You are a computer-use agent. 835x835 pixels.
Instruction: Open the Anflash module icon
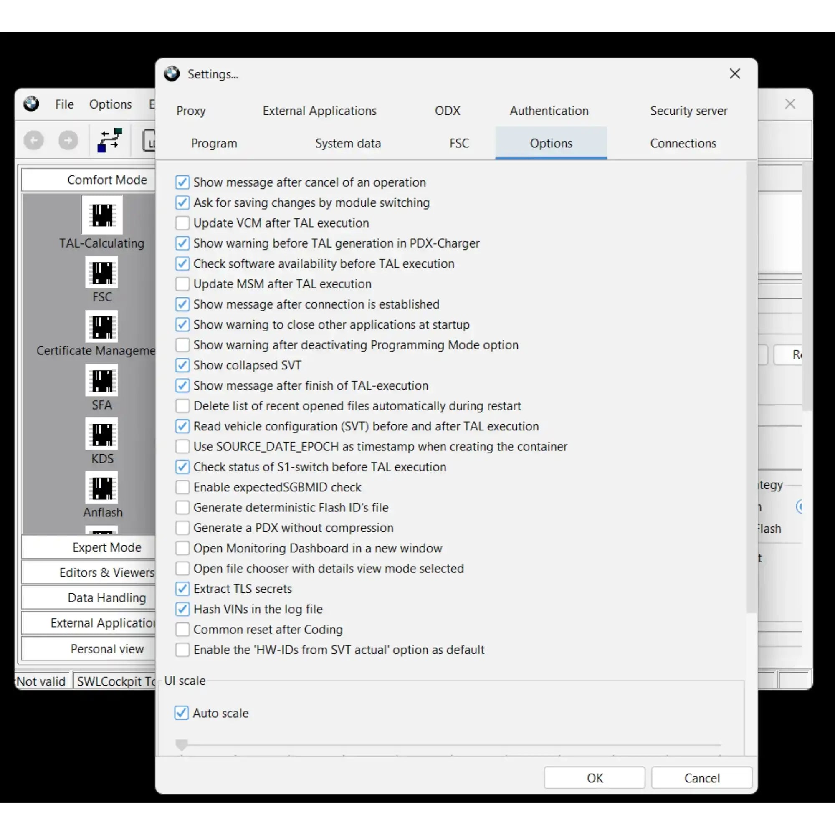pyautogui.click(x=102, y=488)
